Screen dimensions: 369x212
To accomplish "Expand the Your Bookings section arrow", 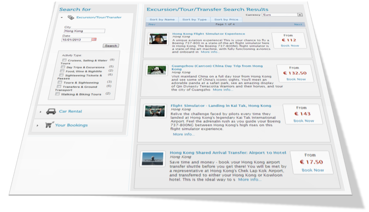I will [x=37, y=125].
